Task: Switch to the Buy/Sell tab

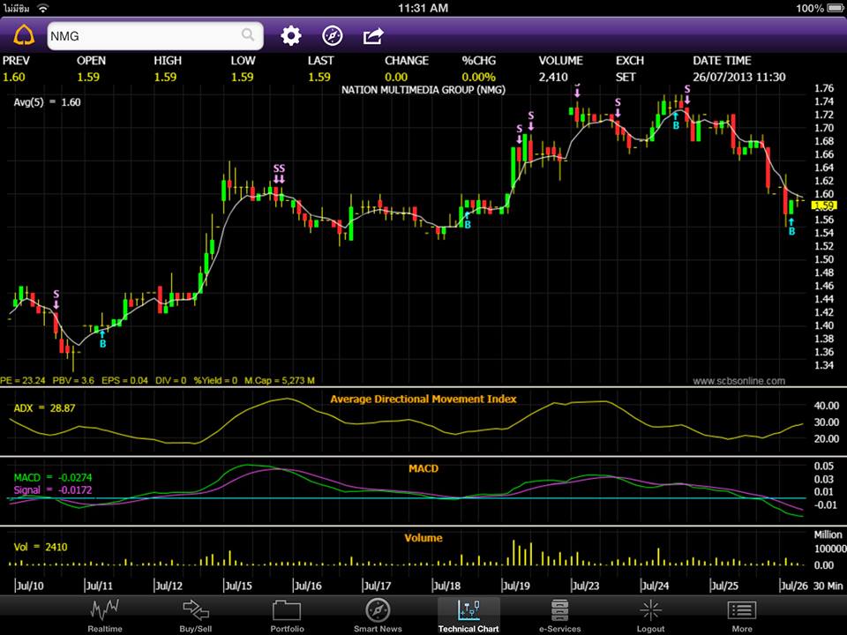Action: (x=195, y=615)
